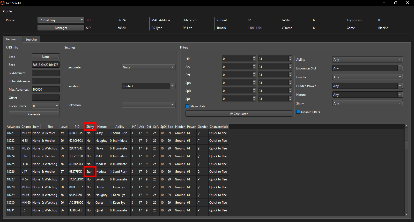Screen dimensions: 414x222
Task: Expand the Encounter dropdown set to Grass
Action: click(148, 67)
